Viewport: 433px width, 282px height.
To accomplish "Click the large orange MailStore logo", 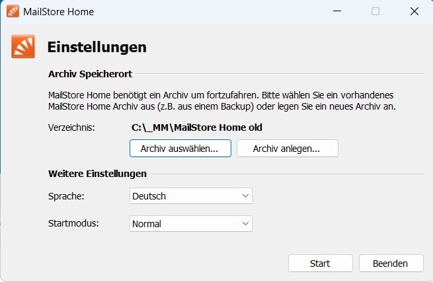I will click(23, 46).
